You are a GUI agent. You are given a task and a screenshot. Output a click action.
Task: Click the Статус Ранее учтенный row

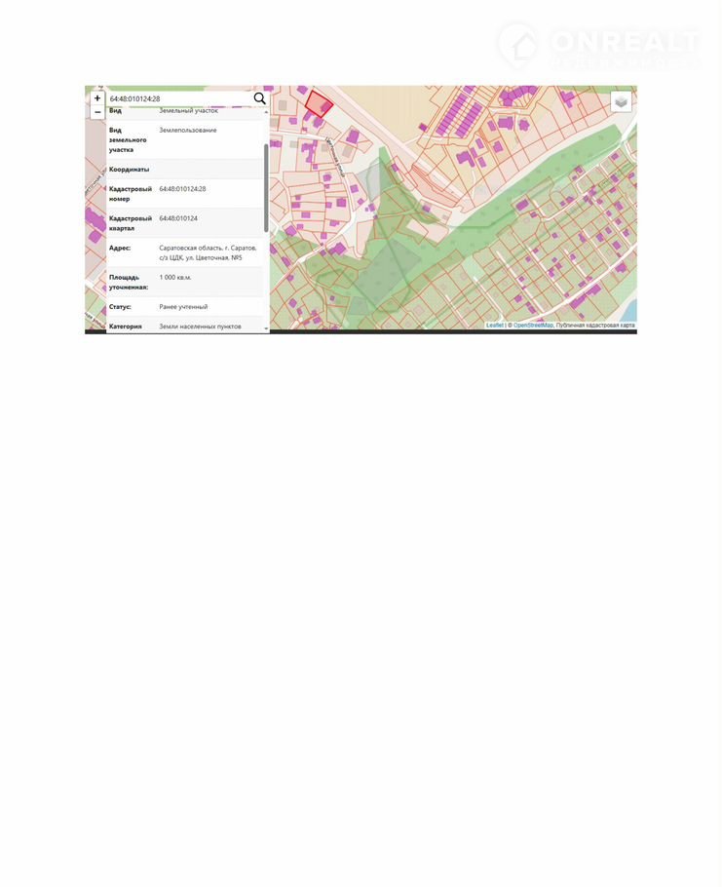click(185, 307)
